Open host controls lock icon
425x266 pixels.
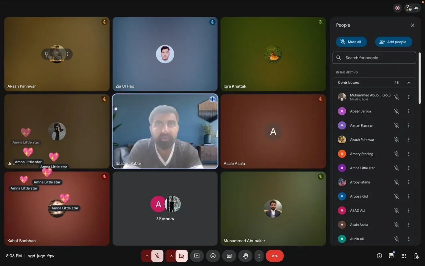click(416, 256)
